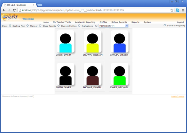Click the Login/Logout footer link
This screenshot has height=133, width=187.
click(178, 97)
